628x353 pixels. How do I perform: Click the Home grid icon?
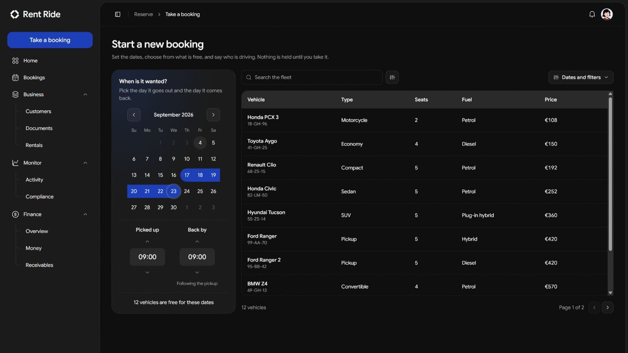pos(15,61)
